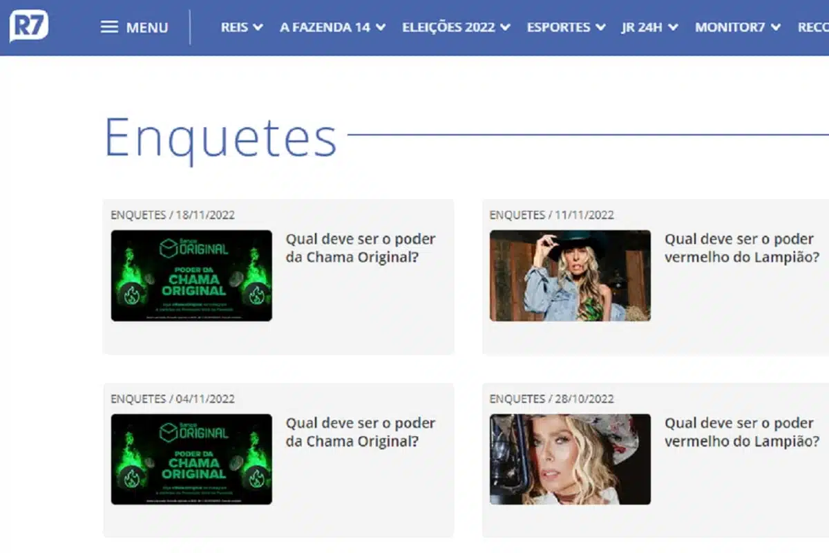Click the woman in hat thumbnail from 11/11/2022
Viewport: 829px width, 553px height.
tap(570, 276)
